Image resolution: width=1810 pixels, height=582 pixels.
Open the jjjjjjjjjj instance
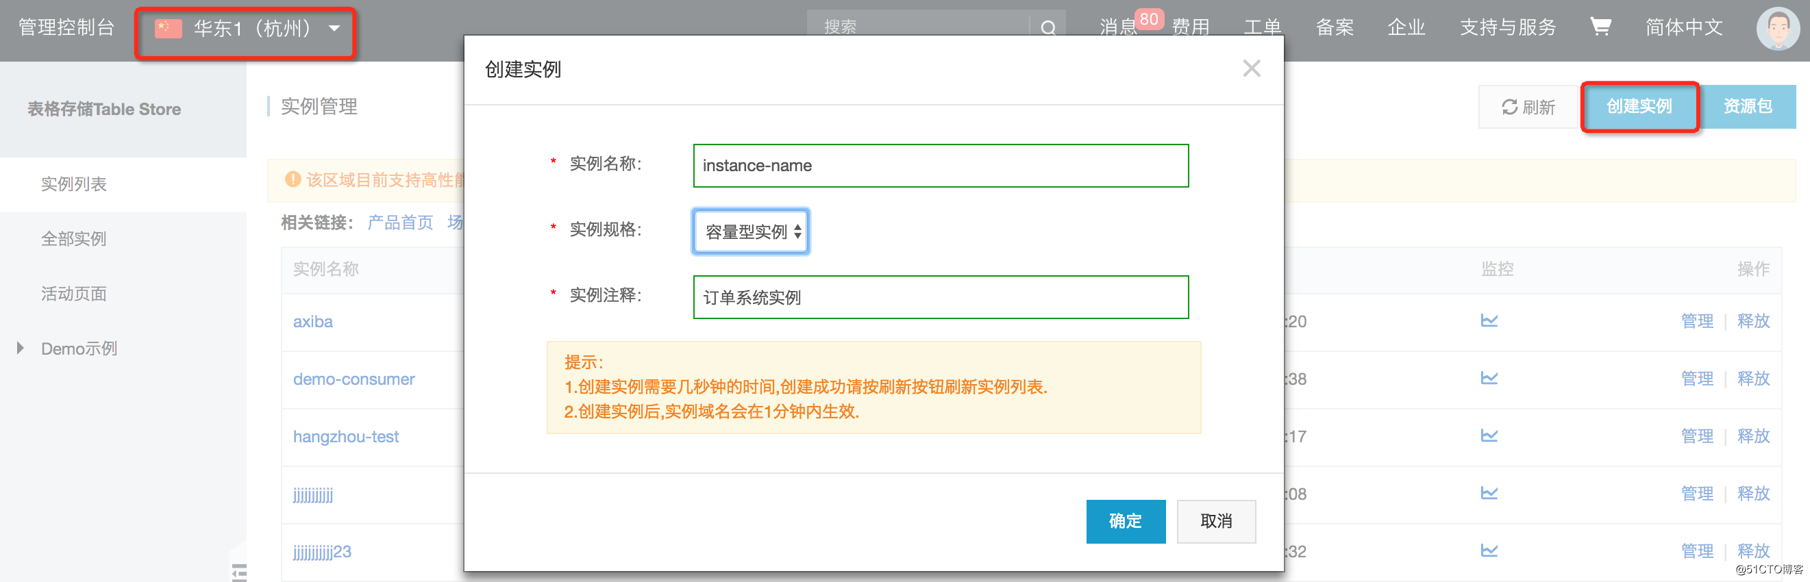[x=312, y=495]
